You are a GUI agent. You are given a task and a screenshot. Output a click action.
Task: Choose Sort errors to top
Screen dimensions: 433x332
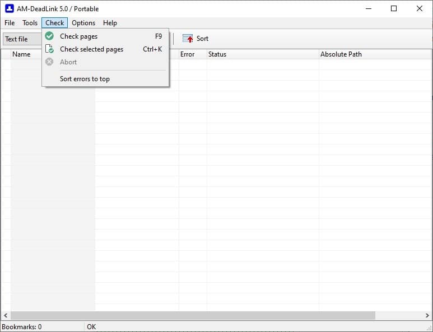(x=105, y=79)
